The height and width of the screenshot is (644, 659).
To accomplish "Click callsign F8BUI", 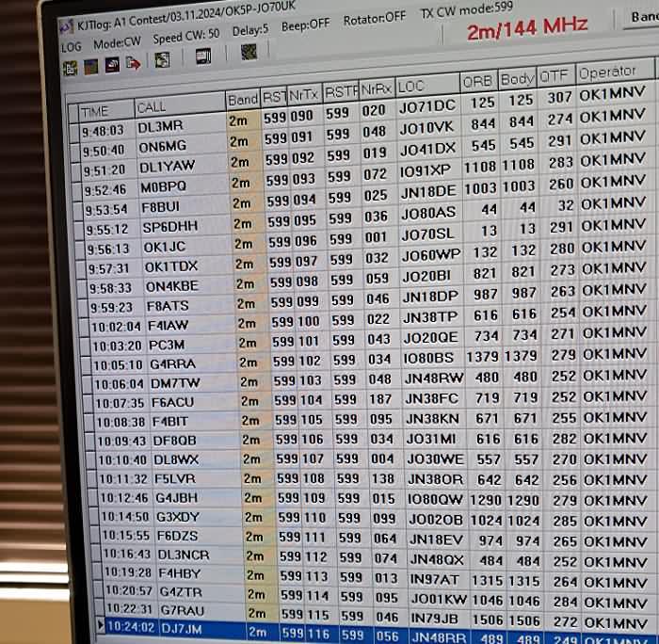I will (x=161, y=207).
